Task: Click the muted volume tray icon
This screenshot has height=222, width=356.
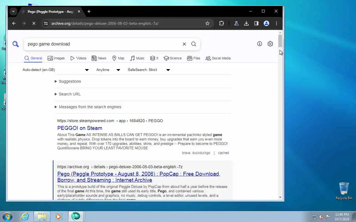Action: tap(321, 217)
